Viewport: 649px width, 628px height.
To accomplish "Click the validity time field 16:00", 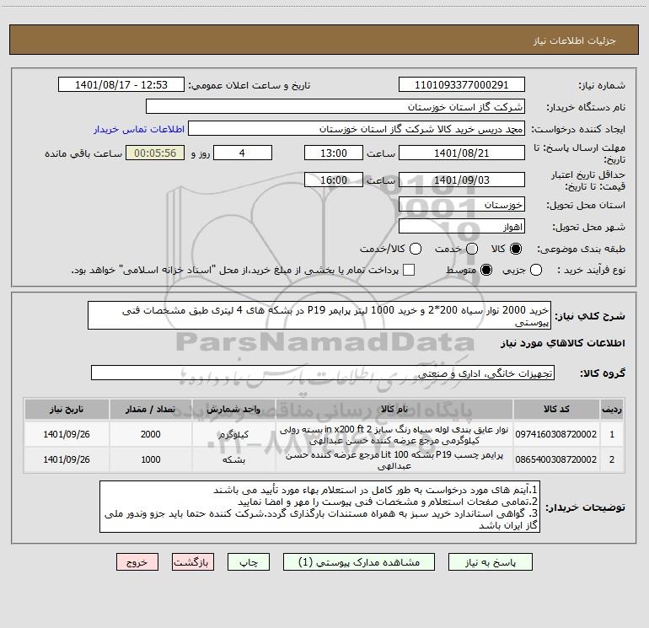I will 334,180.
